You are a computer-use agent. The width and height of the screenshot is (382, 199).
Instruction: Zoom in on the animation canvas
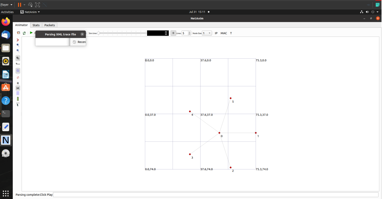tap(18, 45)
